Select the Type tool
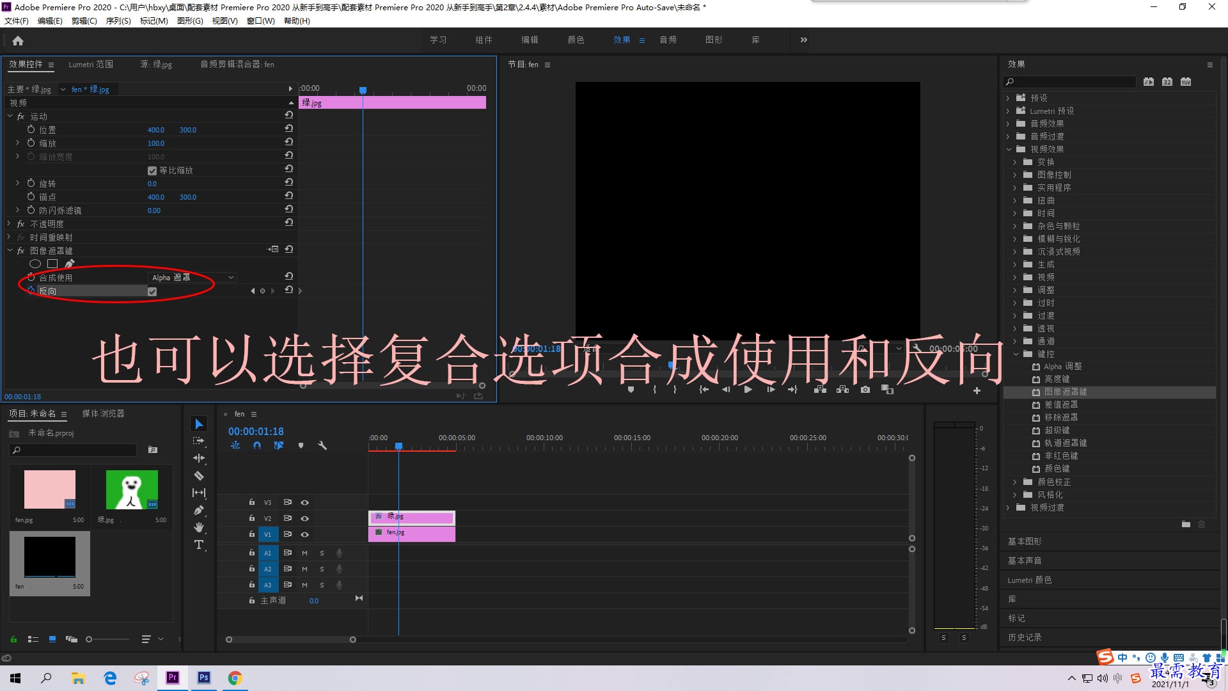 [x=199, y=544]
